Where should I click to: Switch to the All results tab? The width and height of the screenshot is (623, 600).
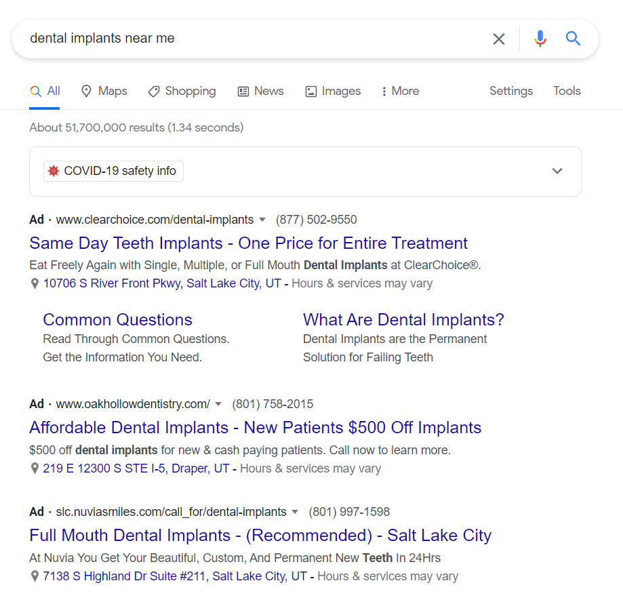pos(45,92)
